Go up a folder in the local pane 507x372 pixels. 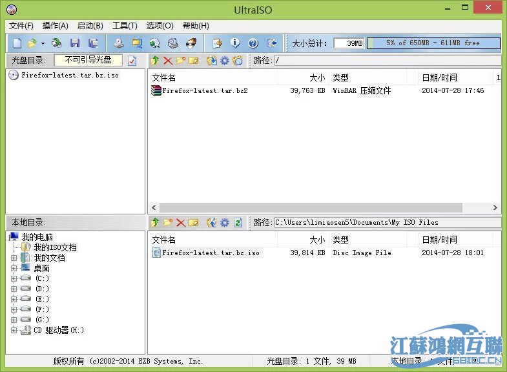[x=155, y=222]
